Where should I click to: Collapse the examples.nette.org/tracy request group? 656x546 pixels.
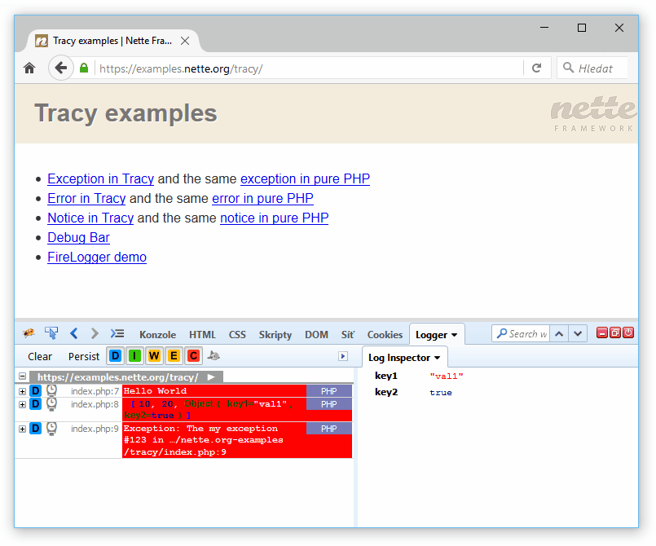pyautogui.click(x=23, y=376)
